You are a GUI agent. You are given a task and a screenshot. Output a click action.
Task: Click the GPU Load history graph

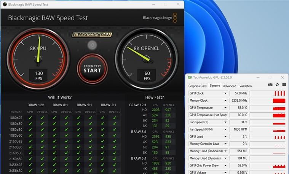click(x=268, y=137)
